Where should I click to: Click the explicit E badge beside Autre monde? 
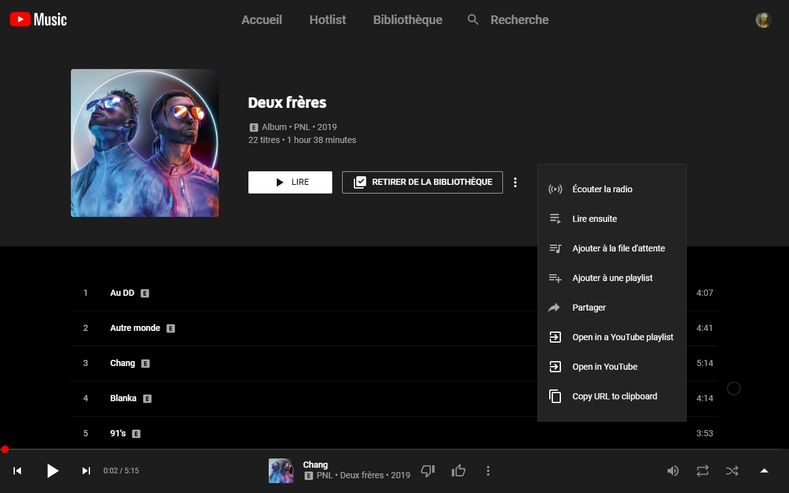tap(171, 328)
